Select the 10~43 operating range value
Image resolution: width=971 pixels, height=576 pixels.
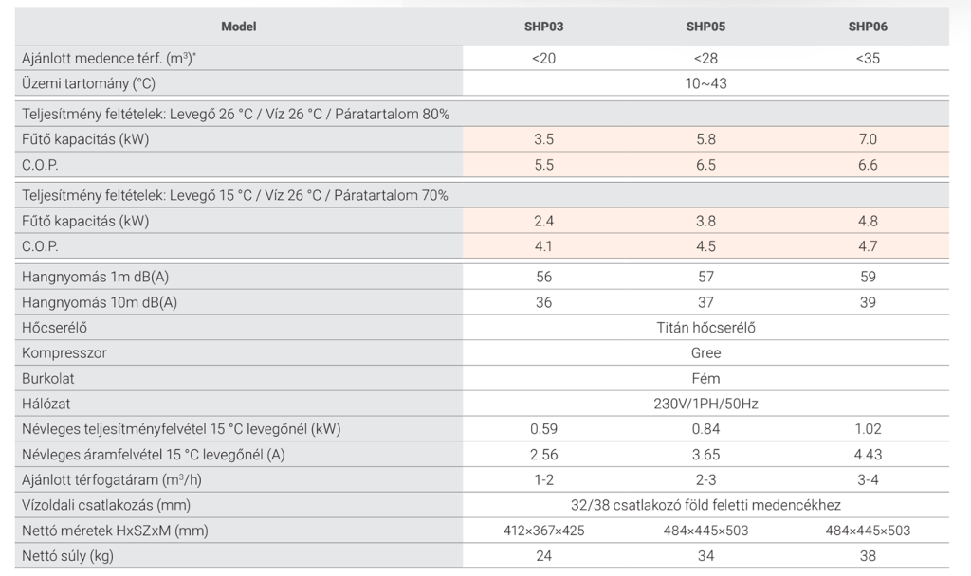[x=705, y=83]
